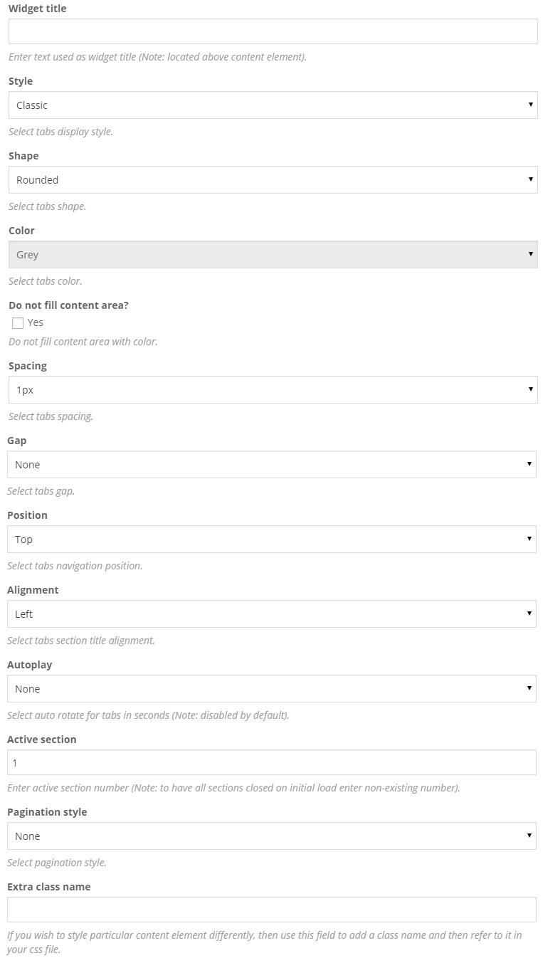Expand the Alignment dropdown set to Left
Viewport: 543px width, 963px height.
(x=271, y=614)
